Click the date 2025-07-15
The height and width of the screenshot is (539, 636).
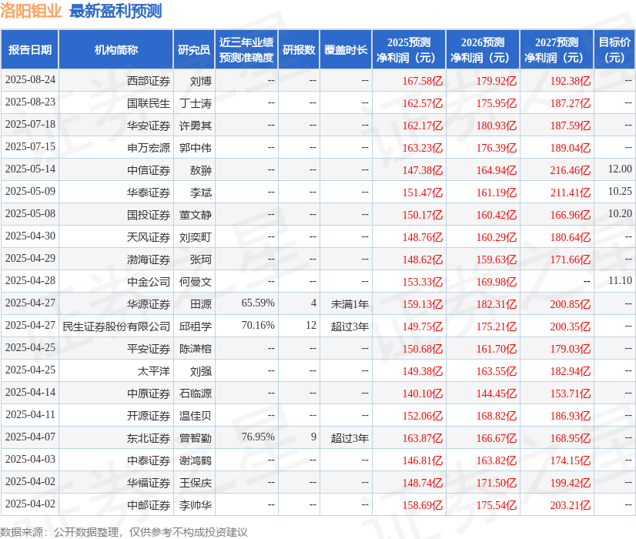(x=30, y=146)
